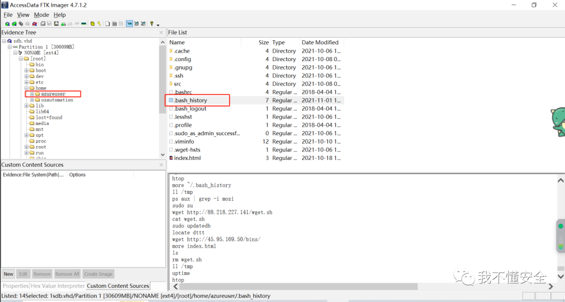Sort File List by Name column header
The image size is (565, 302).
[205, 42]
